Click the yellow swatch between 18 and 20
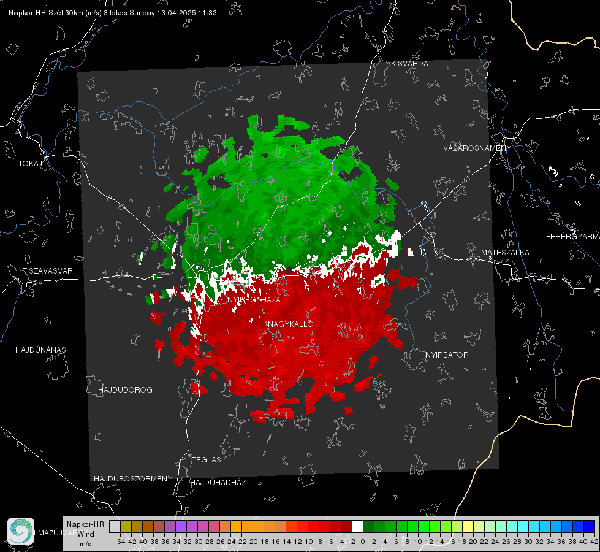Viewport: 600px width, 552px height. 468,526
